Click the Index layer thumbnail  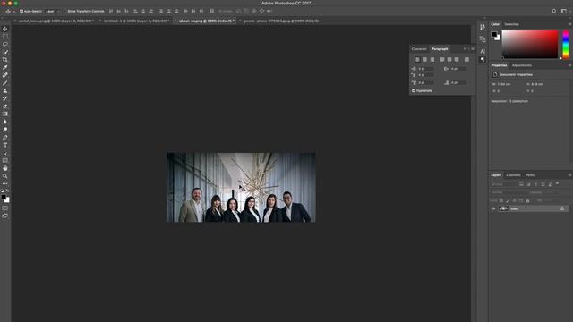pyautogui.click(x=503, y=208)
